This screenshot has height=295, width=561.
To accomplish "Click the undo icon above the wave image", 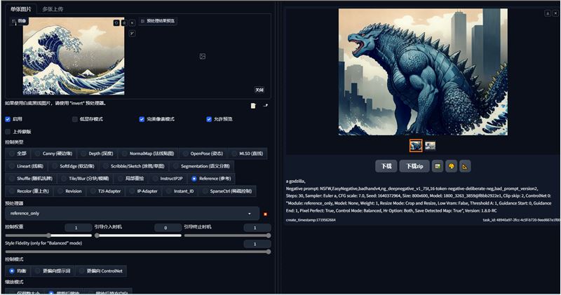I will [116, 23].
